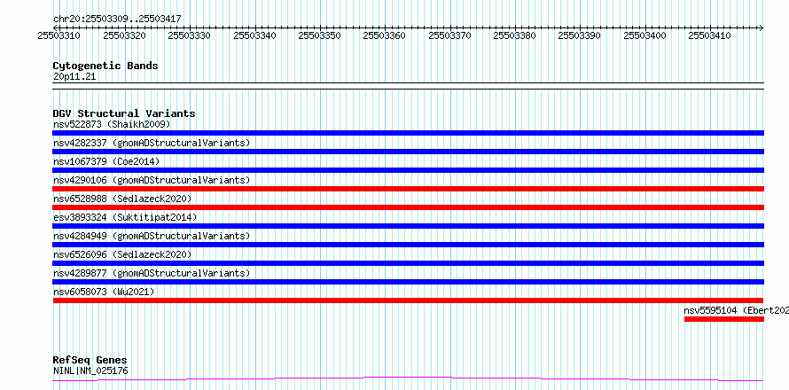Click the DGV Structural Variants track heading
The height and width of the screenshot is (390, 789).
tap(124, 113)
